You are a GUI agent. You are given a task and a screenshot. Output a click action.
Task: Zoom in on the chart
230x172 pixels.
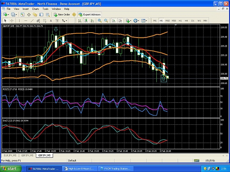(x=100, y=21)
